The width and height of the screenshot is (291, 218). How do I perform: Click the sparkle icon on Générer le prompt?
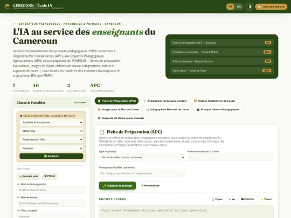coord(105,186)
